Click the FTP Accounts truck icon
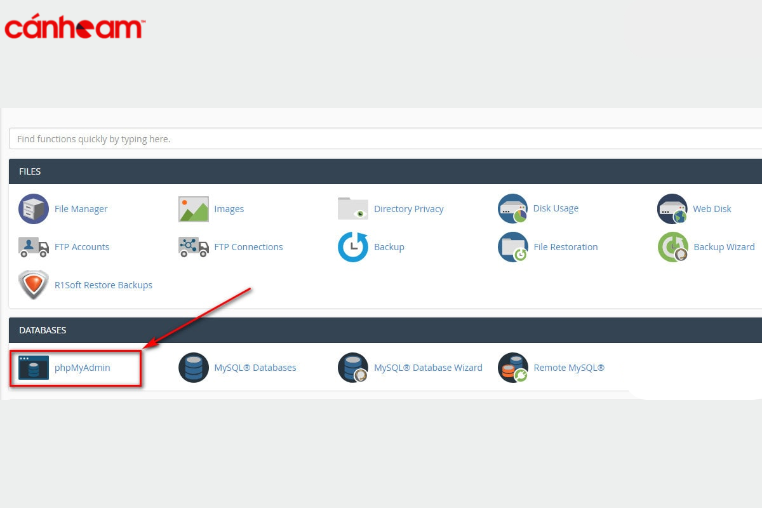The image size is (762, 508). 34,247
